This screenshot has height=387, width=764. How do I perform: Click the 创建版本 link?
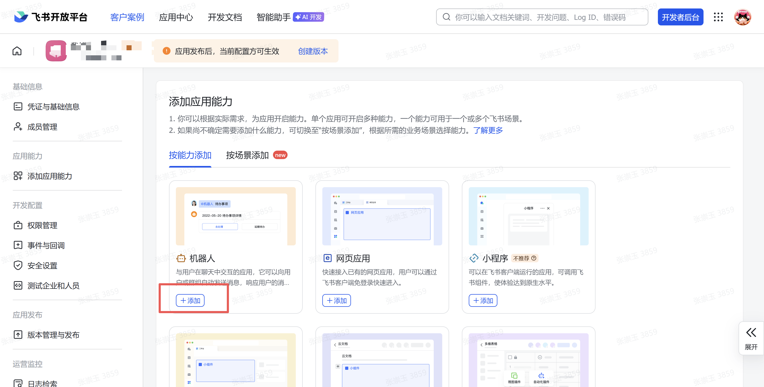click(313, 51)
